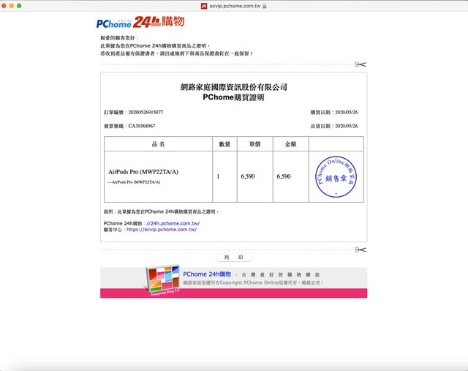Select invoice number CA39368967
This screenshot has width=468, height=371.
(142, 126)
